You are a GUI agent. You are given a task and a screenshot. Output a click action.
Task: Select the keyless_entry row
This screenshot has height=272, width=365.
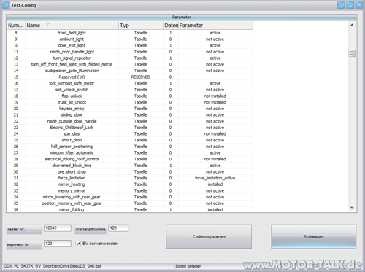point(130,109)
